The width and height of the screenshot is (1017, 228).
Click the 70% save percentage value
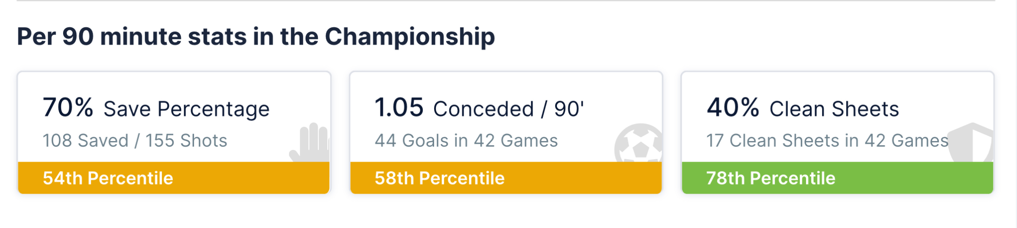tap(68, 108)
